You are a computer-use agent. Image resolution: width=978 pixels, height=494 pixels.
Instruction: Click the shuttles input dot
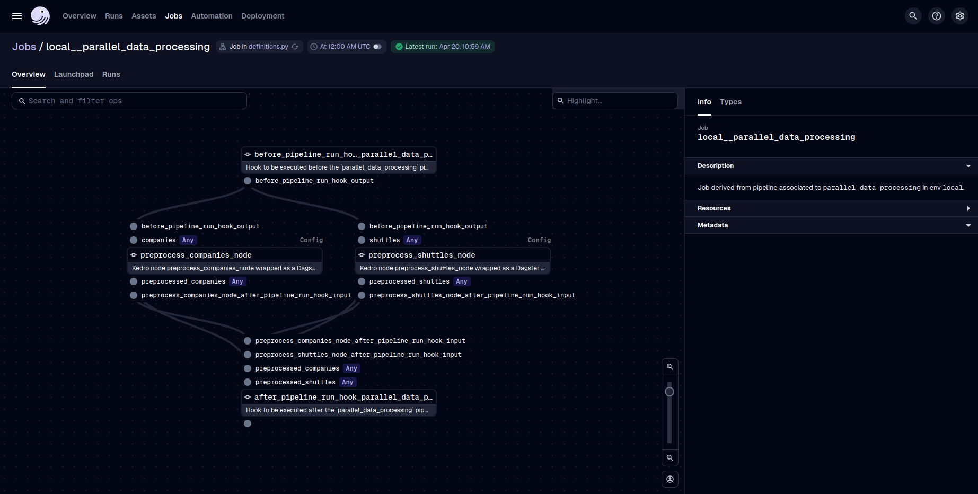click(362, 240)
